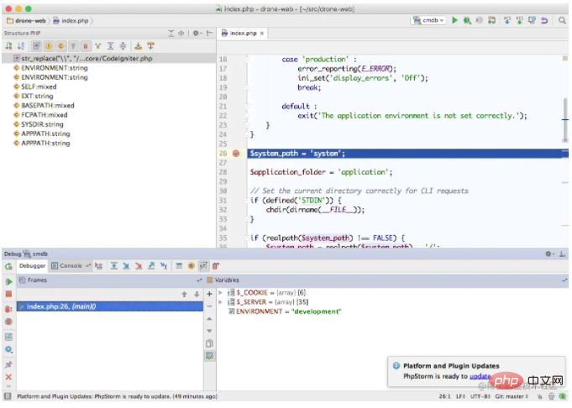Stop the debug session with red square

(8, 295)
